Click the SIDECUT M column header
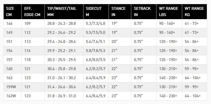The image size is (211, 104). [x=96, y=12]
